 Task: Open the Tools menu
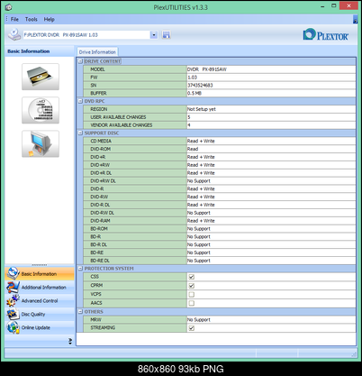[32, 19]
